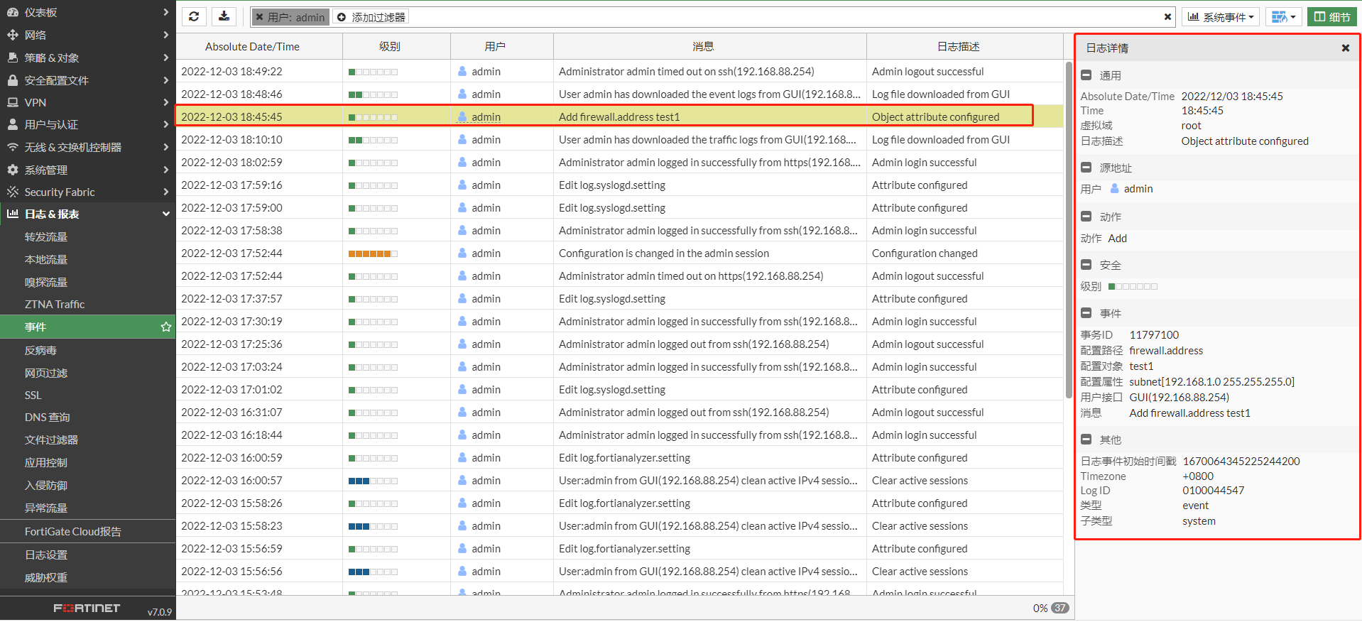Click 添加过滤器 to add a filter
This screenshot has height=622, width=1362.
(371, 17)
